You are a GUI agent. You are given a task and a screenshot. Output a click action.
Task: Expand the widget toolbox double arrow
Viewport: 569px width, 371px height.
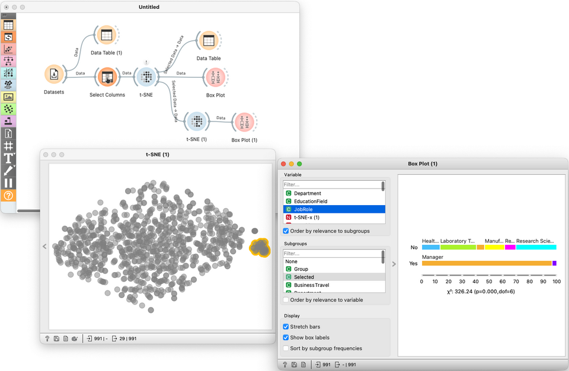point(4,15)
